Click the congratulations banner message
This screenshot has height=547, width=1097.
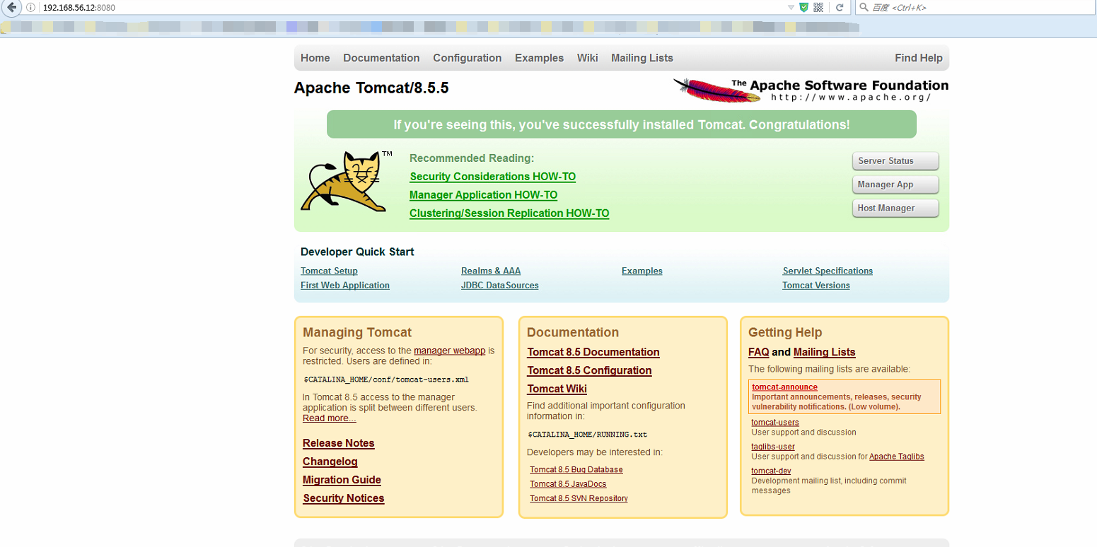622,125
